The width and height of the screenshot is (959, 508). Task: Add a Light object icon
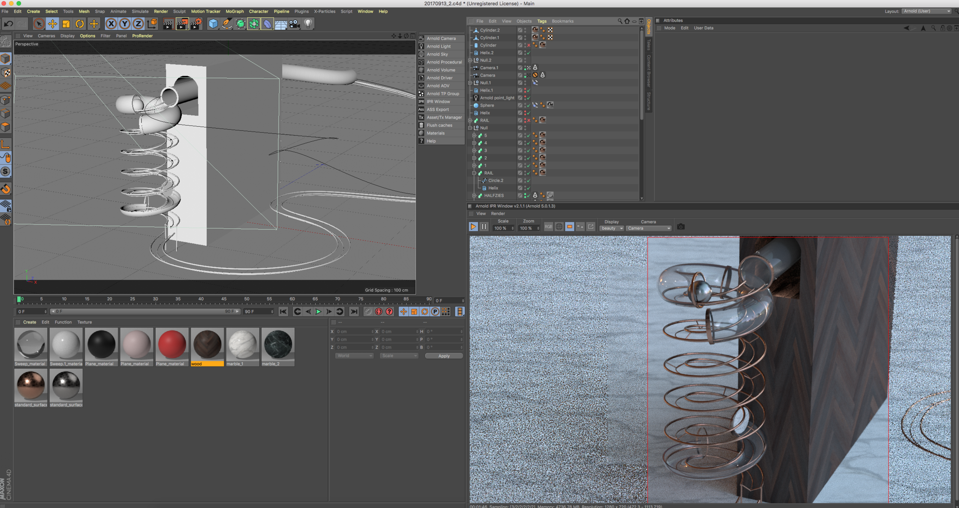[x=308, y=24]
